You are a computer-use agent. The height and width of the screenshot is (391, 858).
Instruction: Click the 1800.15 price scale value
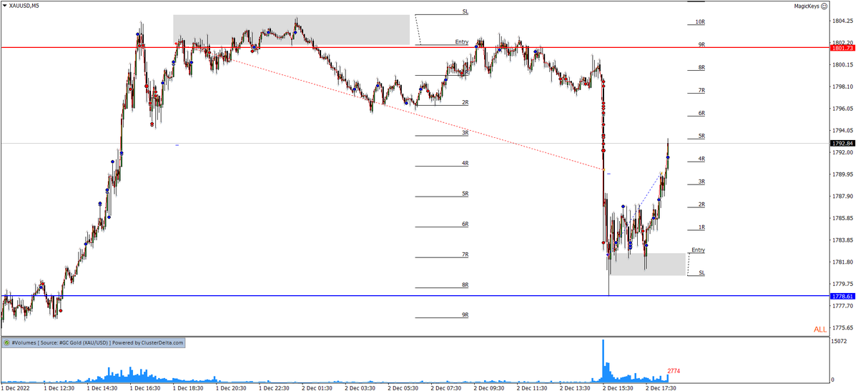tap(842, 64)
